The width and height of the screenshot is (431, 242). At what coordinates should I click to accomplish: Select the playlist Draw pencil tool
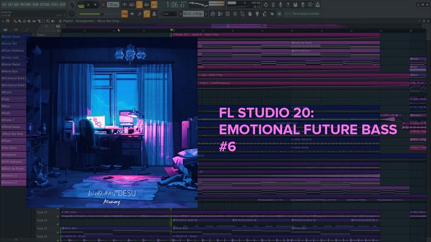[x=15, y=21]
